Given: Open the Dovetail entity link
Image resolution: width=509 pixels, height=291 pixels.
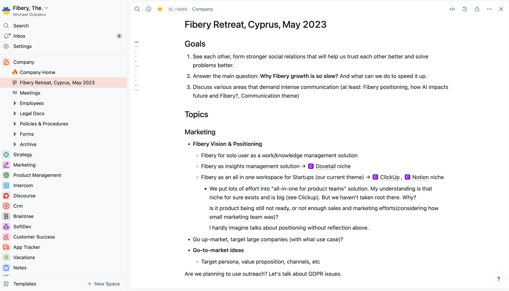Looking at the screenshot, I should click(325, 166).
